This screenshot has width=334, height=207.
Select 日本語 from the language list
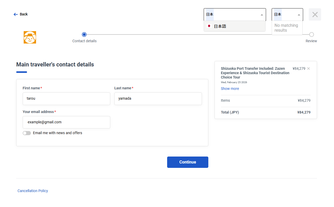[x=220, y=26]
